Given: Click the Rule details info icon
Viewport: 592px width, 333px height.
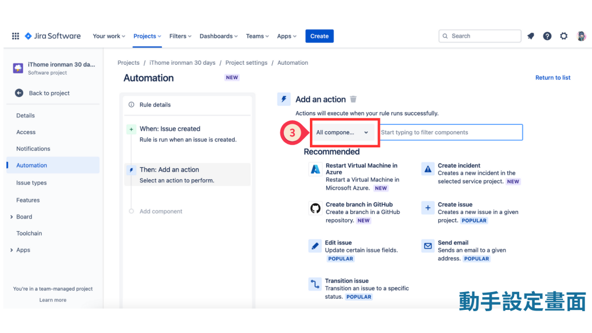Looking at the screenshot, I should point(131,105).
